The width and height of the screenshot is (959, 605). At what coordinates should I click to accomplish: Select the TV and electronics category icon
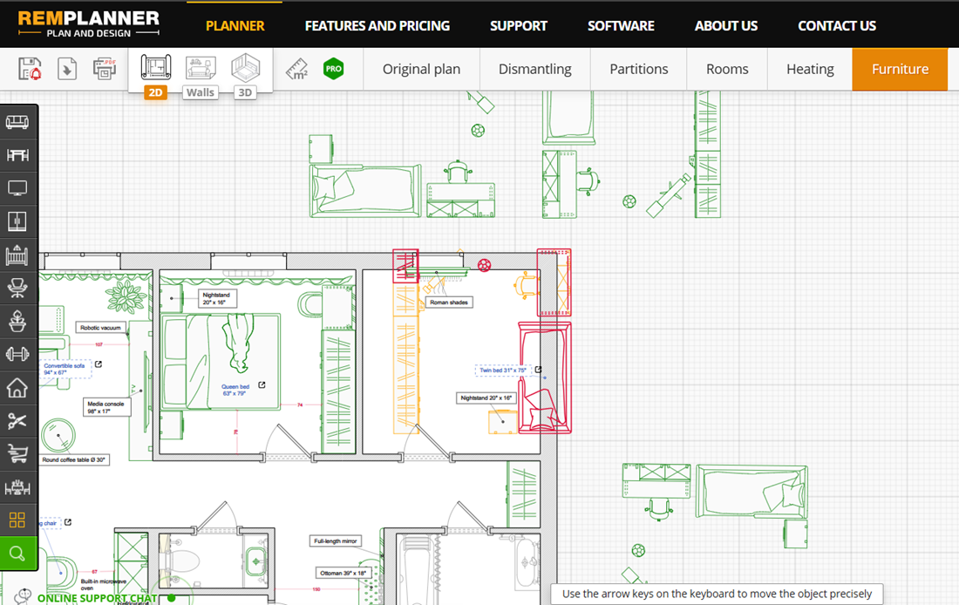[17, 187]
